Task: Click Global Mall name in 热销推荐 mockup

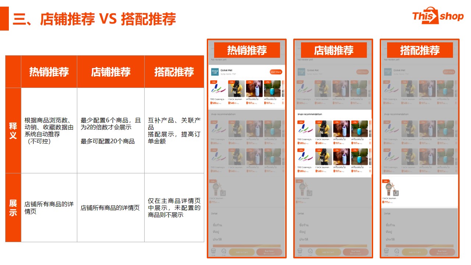Action: coord(226,70)
